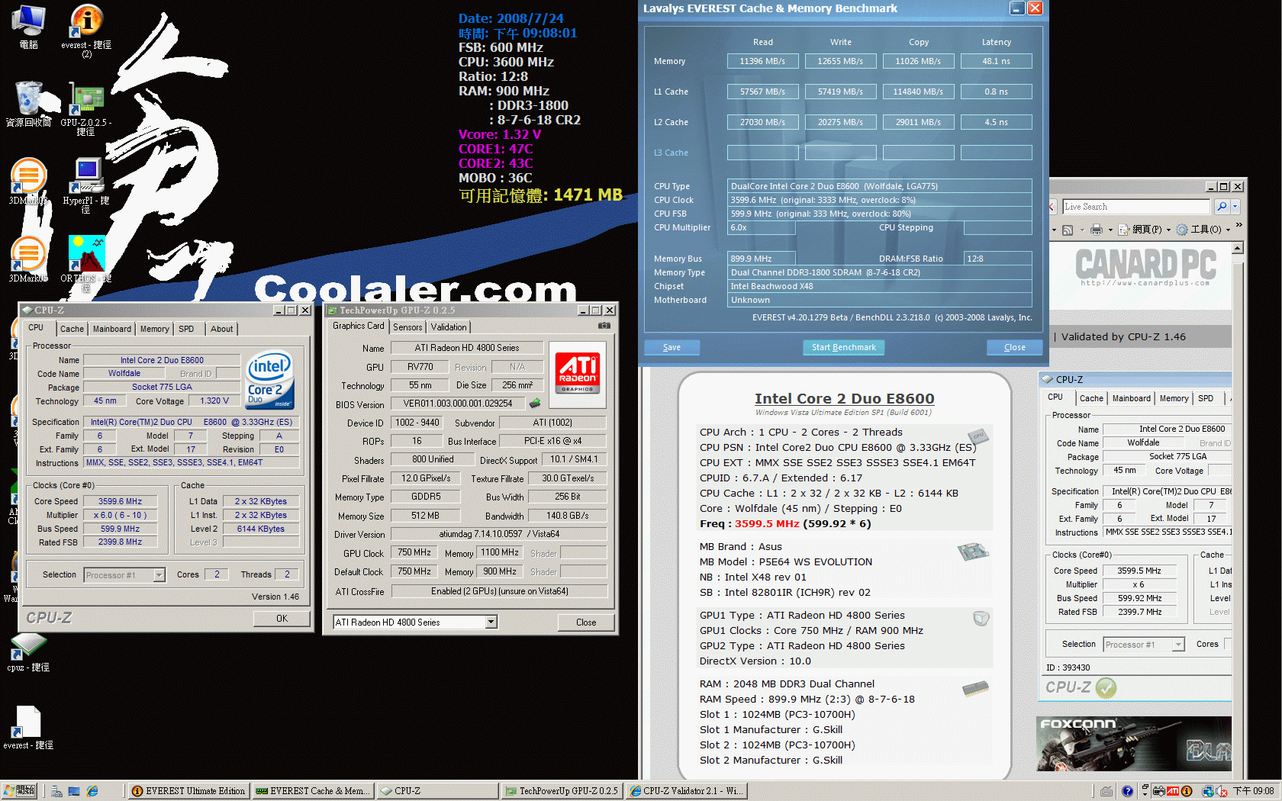1282x801 pixels.
Task: Click the 下午 09:08 taskbar clock
Action: tap(1254, 791)
